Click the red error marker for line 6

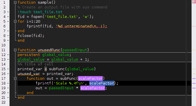pyautogui.click(x=194, y=26)
